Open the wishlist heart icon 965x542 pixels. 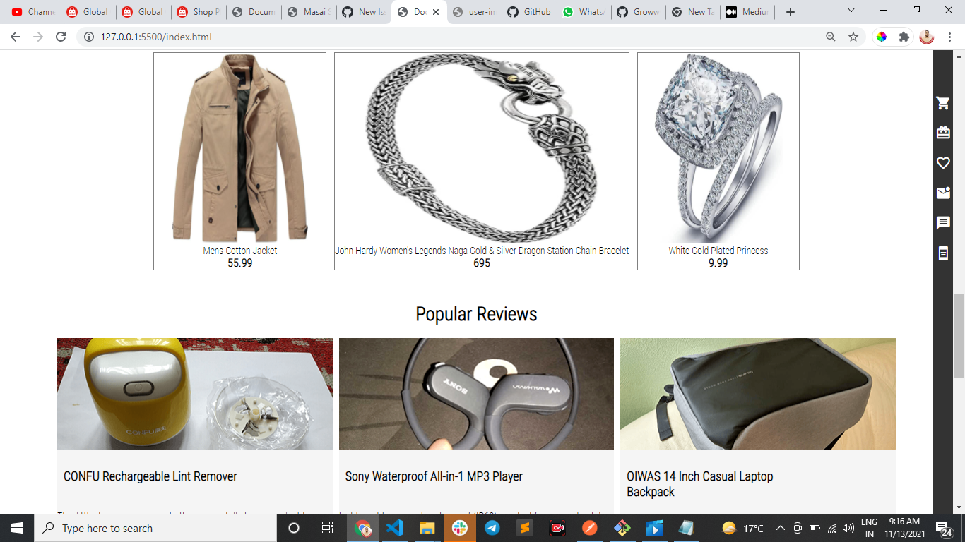942,163
